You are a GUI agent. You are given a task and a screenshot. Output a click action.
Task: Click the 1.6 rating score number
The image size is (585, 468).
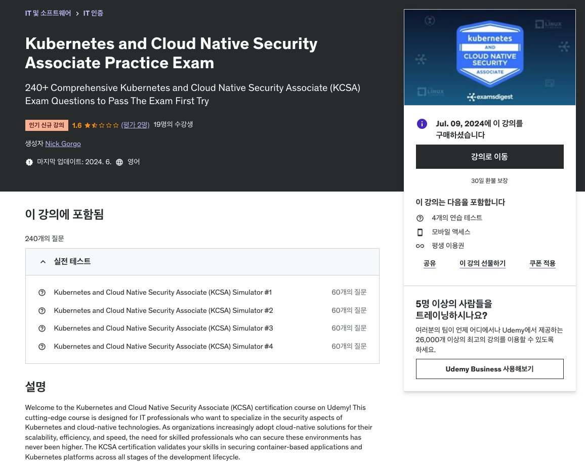[77, 125]
